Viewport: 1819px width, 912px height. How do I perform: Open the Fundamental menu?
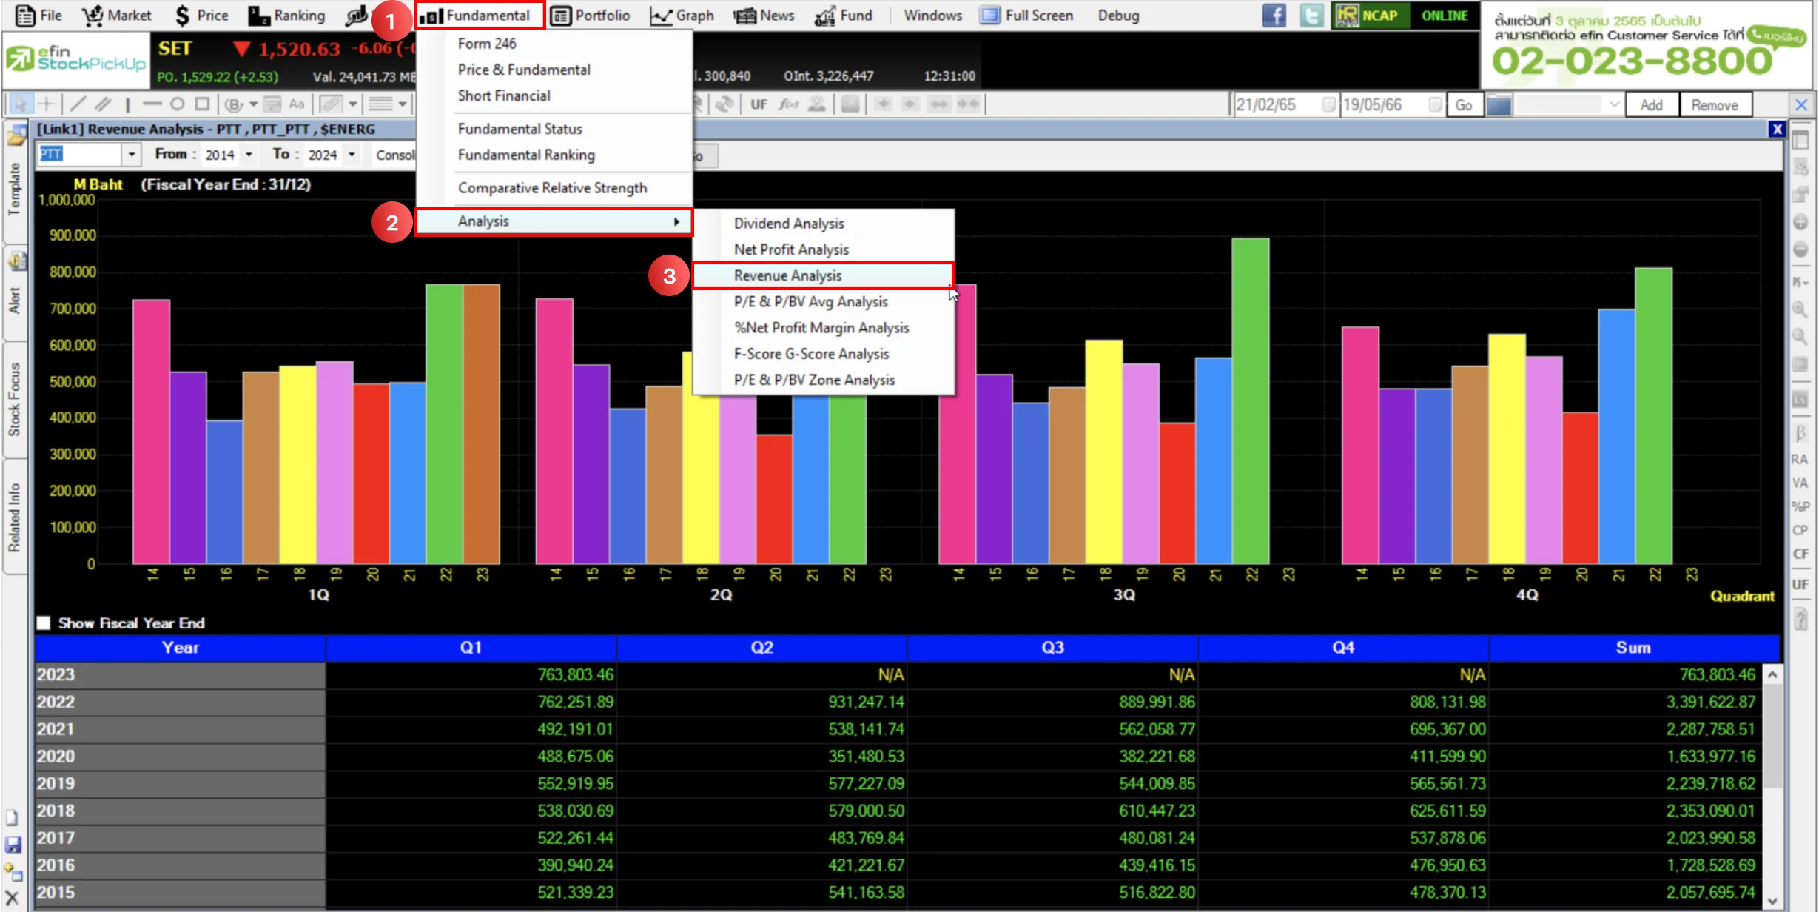[480, 16]
